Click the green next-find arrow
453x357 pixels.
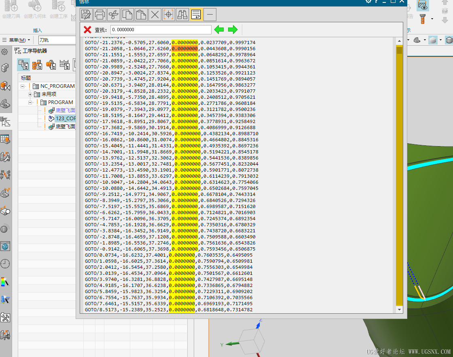click(x=233, y=29)
